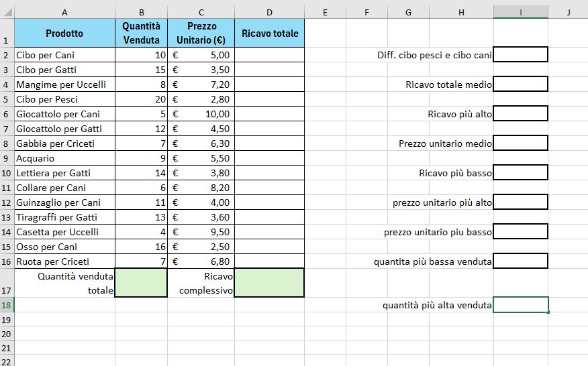Screen dimensions: 588x366
Task: Click the Acquario product cell
Action: point(64,158)
